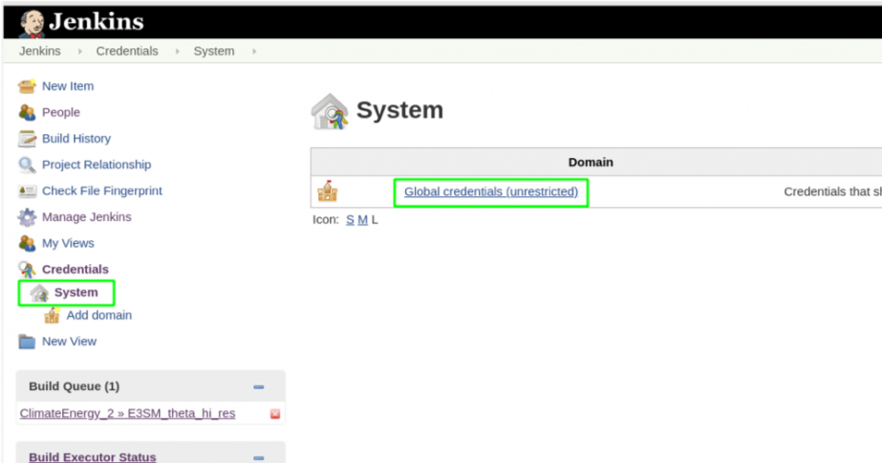Open Global credentials (unrestricted) link

491,192
